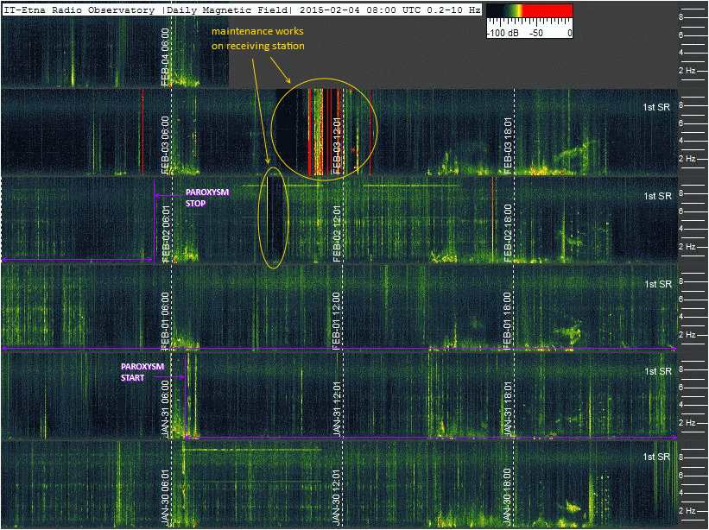This screenshot has height=530, width=709.
Task: Click the "FEB-03 18:01" time label
Action: (508, 146)
